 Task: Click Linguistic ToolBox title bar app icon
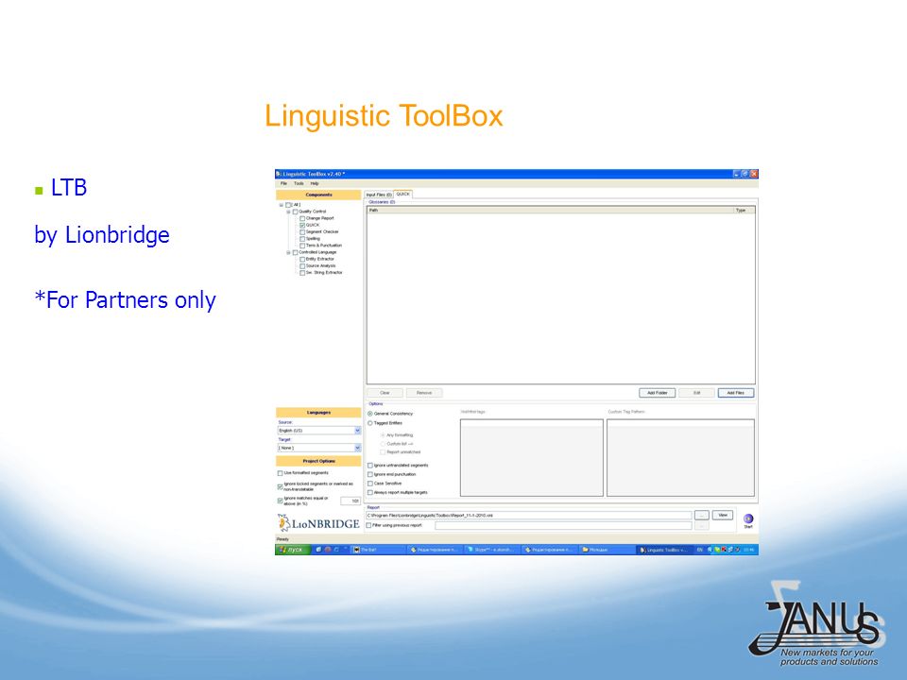click(x=279, y=174)
